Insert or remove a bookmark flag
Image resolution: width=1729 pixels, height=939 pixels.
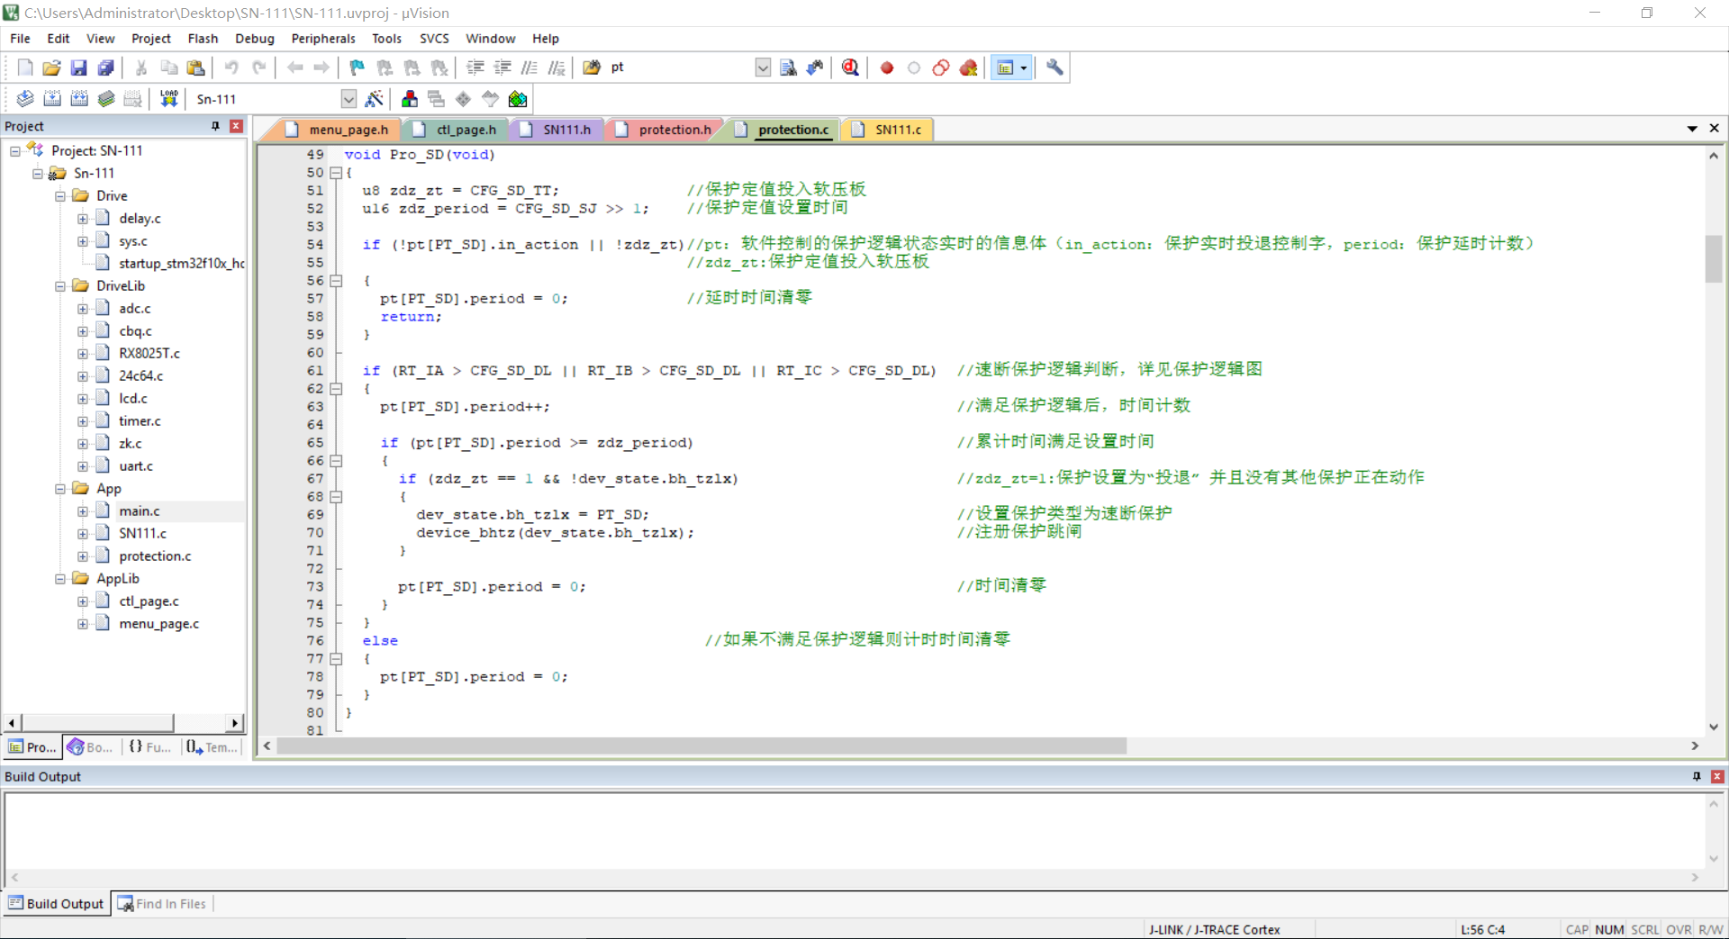[x=358, y=68]
